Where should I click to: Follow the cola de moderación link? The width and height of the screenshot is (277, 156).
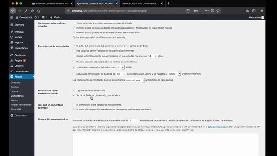[218, 127]
